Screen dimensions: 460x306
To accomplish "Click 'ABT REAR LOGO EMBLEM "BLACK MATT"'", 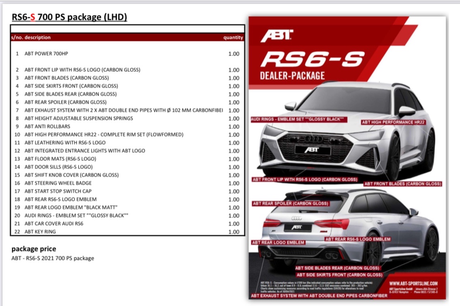I will 71,208.
